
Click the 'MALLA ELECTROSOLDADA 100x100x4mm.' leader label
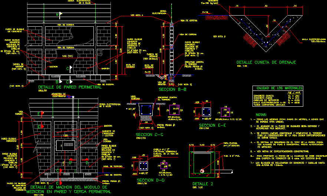(314, 40)
